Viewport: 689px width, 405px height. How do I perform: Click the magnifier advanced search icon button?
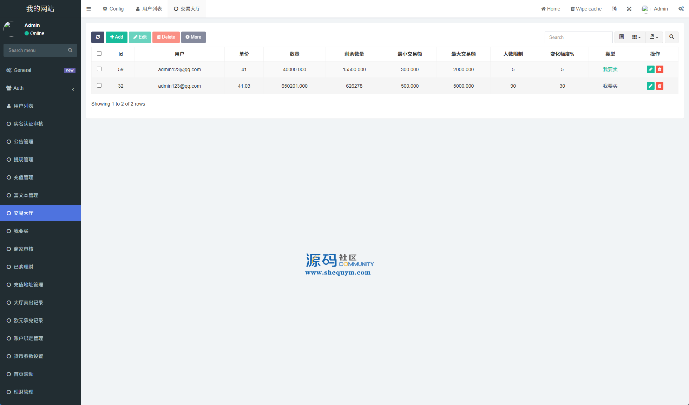(671, 37)
